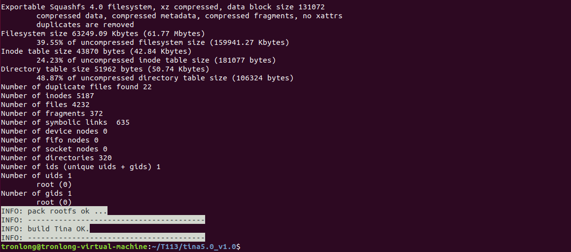Click the 'Number of directories 320' line
Screen dimensions: 571x252
56,158
